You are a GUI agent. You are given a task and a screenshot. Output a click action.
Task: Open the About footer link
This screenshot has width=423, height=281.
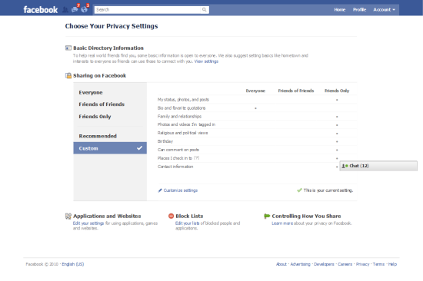pyautogui.click(x=281, y=264)
